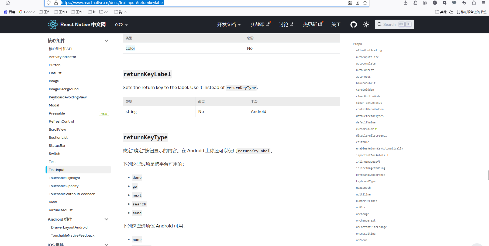This screenshot has width=489, height=246.
Task: Toggle tracking protection shield
Action: pos(49,3)
